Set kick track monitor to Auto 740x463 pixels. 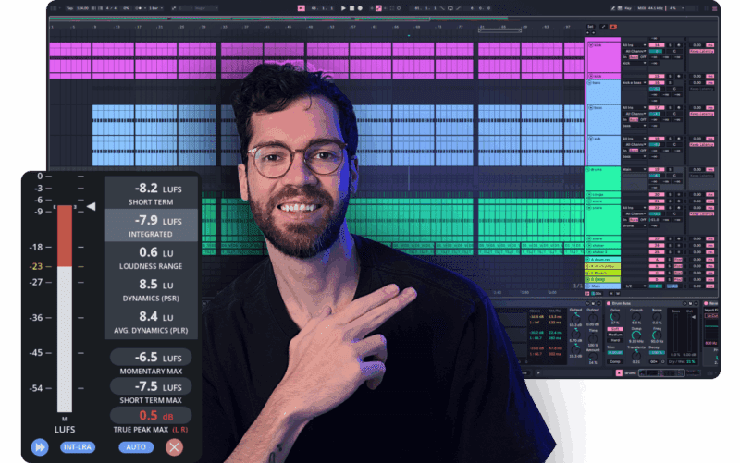[634, 57]
